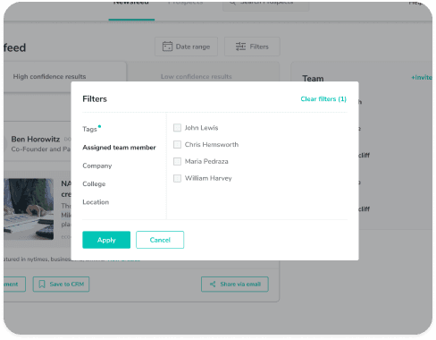Click the calendar icon in Date range
This screenshot has width=436, height=340.
[167, 47]
